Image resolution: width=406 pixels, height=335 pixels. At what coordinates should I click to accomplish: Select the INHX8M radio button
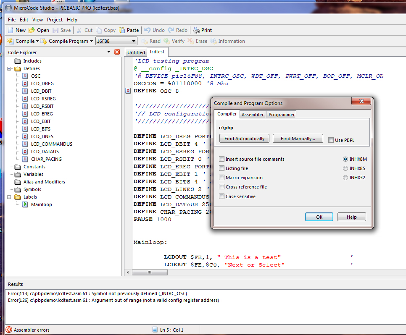click(345, 159)
